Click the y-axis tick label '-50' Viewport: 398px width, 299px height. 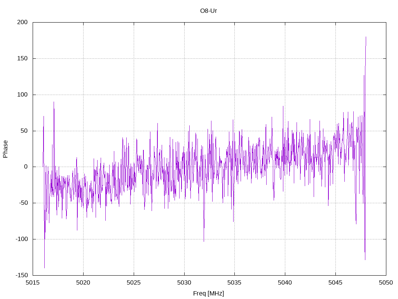point(23,203)
